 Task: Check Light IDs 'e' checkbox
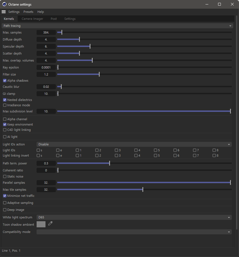click(58, 150)
